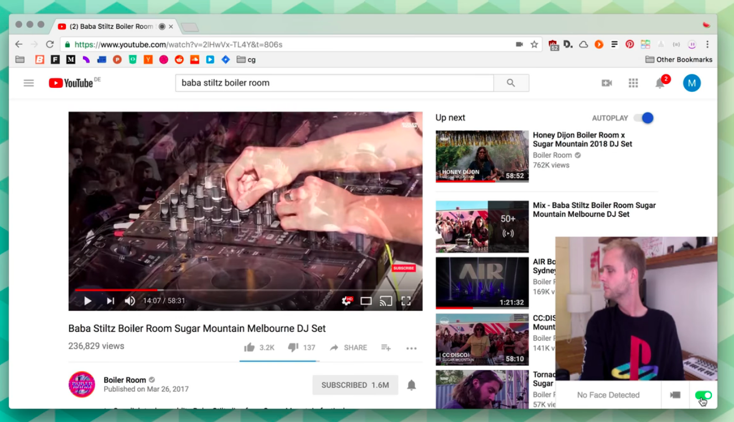
Task: Open Pinterest extension icon
Action: pyautogui.click(x=629, y=44)
